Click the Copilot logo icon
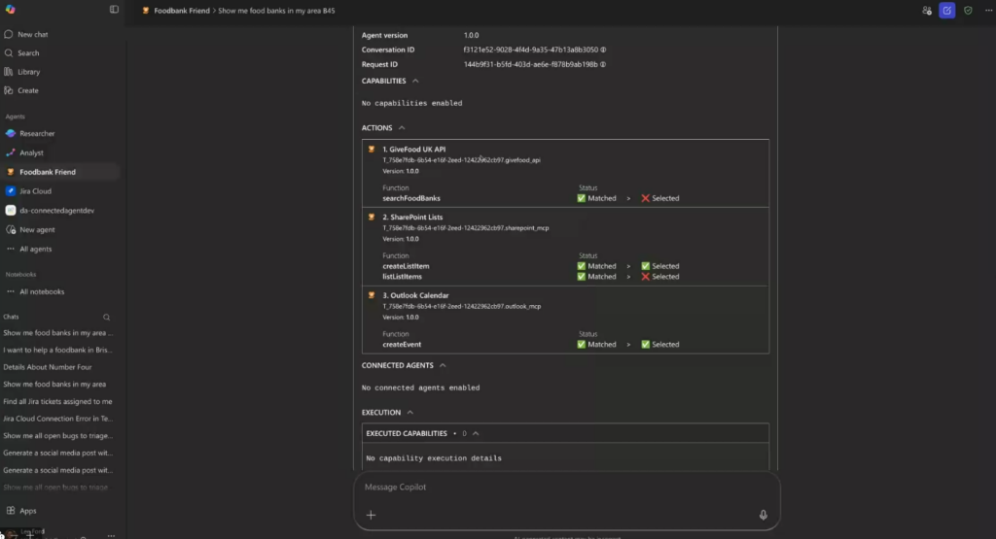This screenshot has height=539, width=996. [x=10, y=10]
